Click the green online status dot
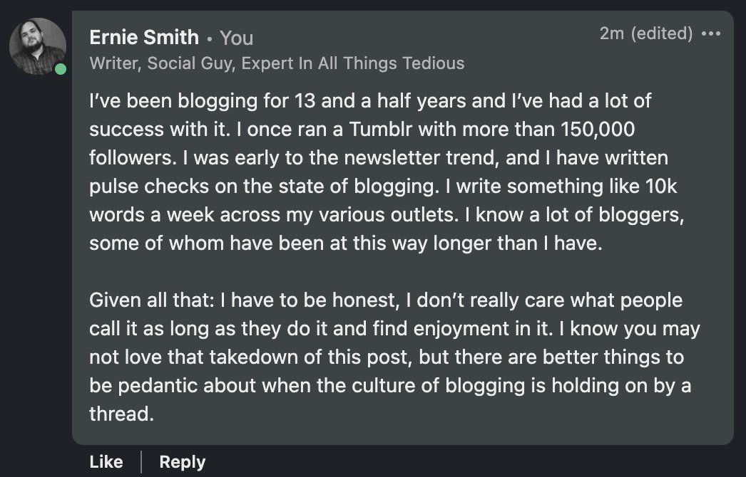The height and width of the screenshot is (477, 746). coord(61,69)
